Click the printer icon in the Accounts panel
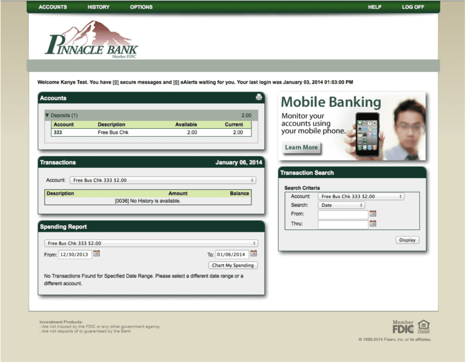This screenshot has height=364, width=466. [x=259, y=97]
